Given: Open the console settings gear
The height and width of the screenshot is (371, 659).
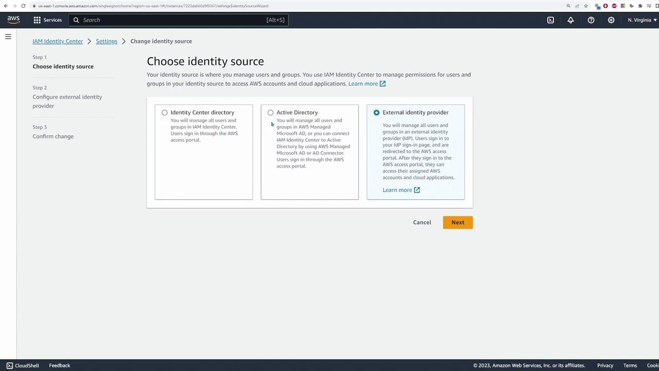Looking at the screenshot, I should (611, 20).
